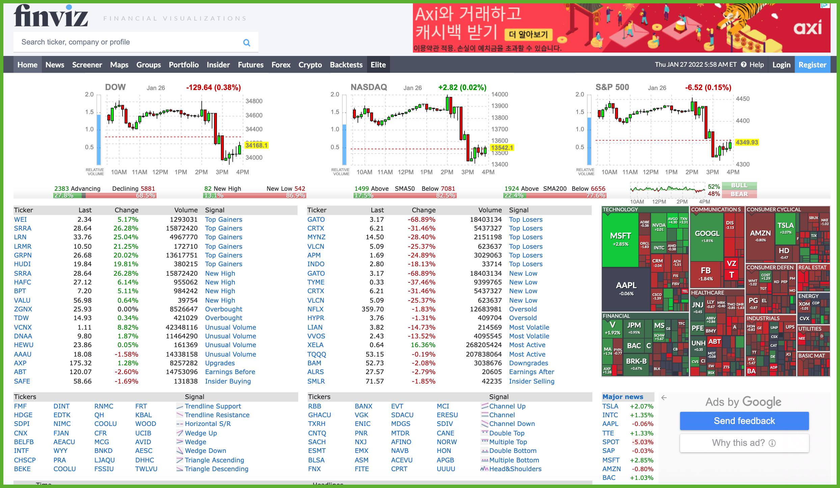The height and width of the screenshot is (488, 840).
Task: Open Insider Selling signal link
Action: point(532,381)
